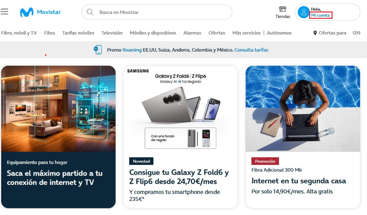Click the Consulta tarifas link
Image resolution: width=367 pixels, height=215 pixels.
click(x=251, y=50)
